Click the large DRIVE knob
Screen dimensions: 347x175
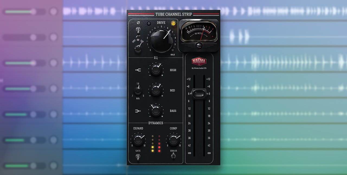point(161,41)
